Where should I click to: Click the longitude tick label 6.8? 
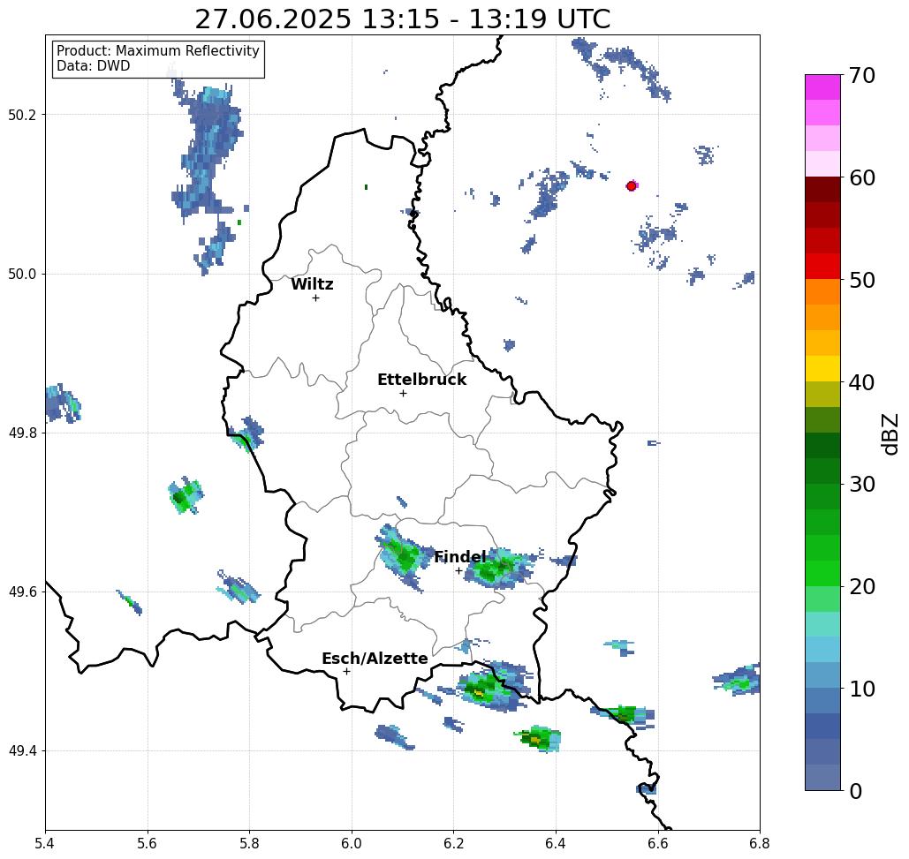click(x=760, y=843)
